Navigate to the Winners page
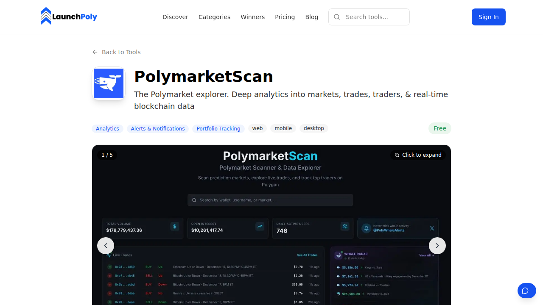Screen dimensions: 543x305 (252, 17)
